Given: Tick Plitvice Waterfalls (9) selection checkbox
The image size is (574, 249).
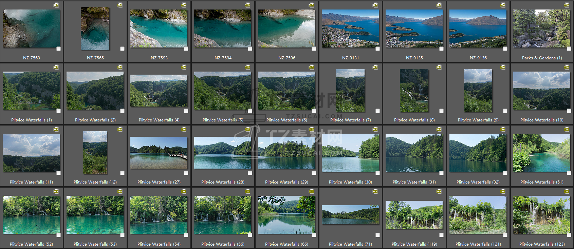Looking at the screenshot, I should coord(505,111).
